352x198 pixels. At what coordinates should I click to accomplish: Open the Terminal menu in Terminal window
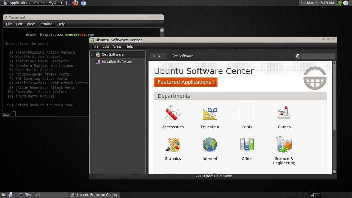click(x=46, y=24)
